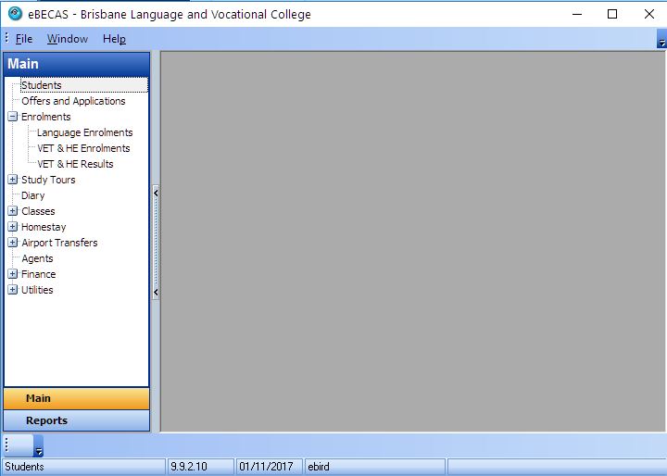Image resolution: width=667 pixels, height=476 pixels.
Task: Collapse the Enrolments tree node
Action: pos(13,118)
